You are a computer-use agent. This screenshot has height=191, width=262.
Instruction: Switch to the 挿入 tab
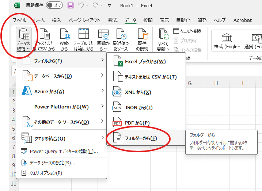57,20
